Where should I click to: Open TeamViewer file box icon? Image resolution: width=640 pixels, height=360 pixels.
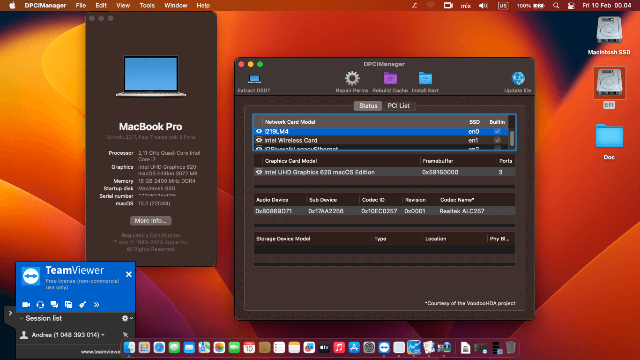[x=68, y=305]
